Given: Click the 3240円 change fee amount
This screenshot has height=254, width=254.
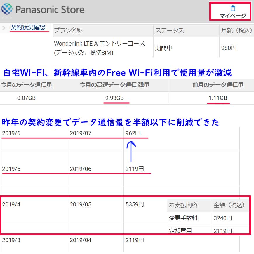Looking at the screenshot, I should [223, 218].
